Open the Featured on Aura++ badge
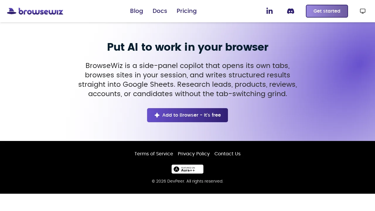Viewport: 375px width, 211px height. (187, 169)
